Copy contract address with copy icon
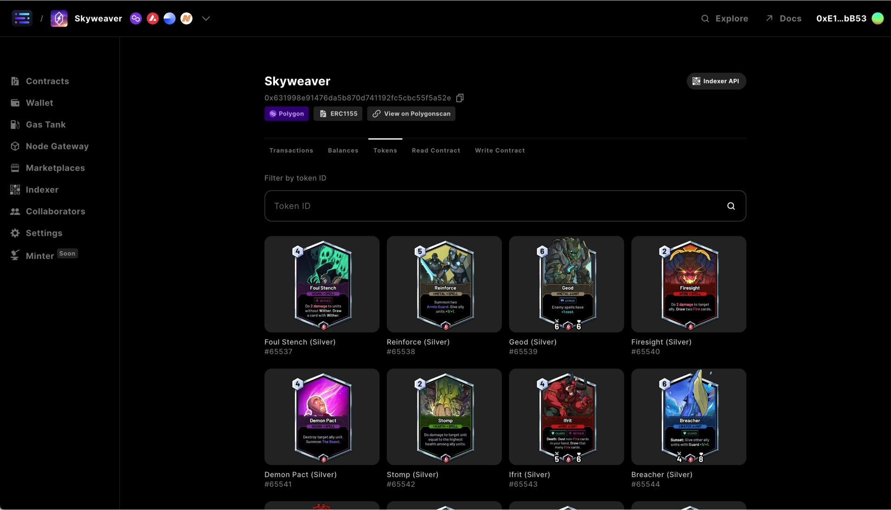The image size is (891, 510). click(460, 98)
